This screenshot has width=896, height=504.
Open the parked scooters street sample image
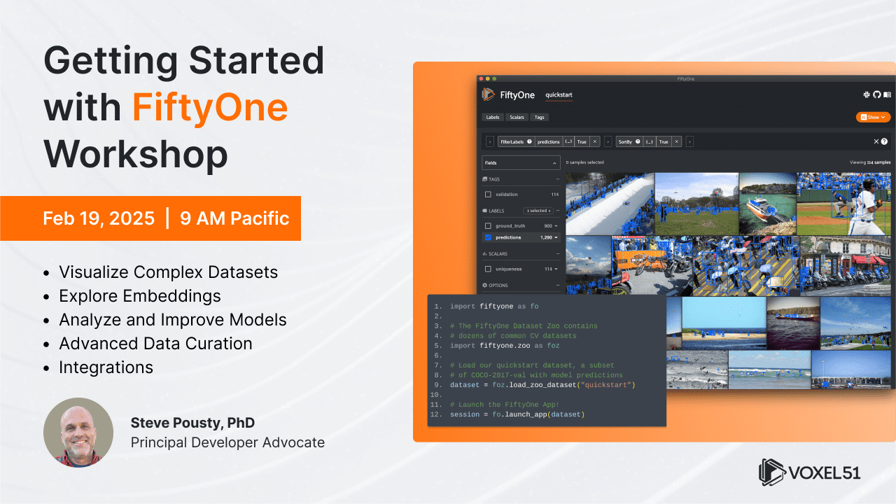click(845, 265)
